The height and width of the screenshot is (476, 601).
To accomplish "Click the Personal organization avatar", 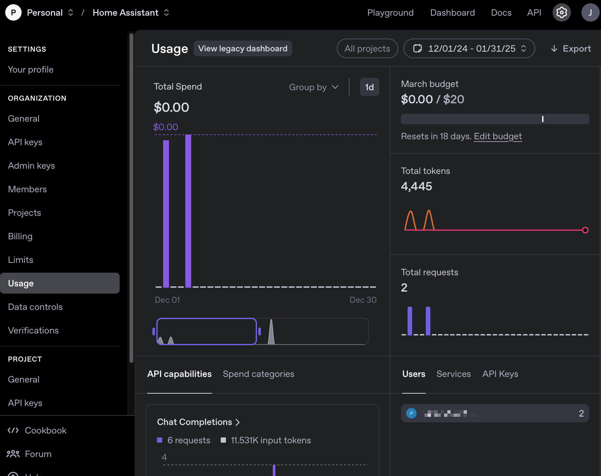I will (x=13, y=12).
